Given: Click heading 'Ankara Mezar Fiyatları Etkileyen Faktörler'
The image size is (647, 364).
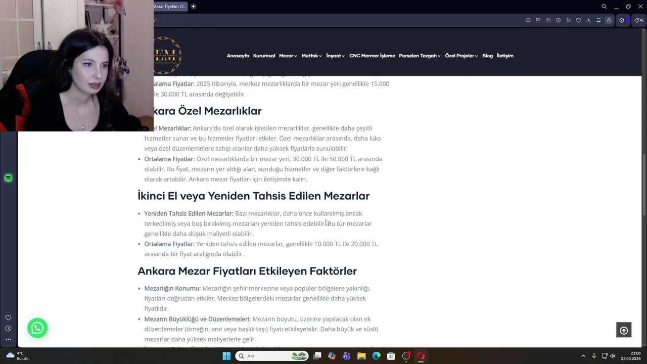Looking at the screenshot, I should click(x=247, y=271).
